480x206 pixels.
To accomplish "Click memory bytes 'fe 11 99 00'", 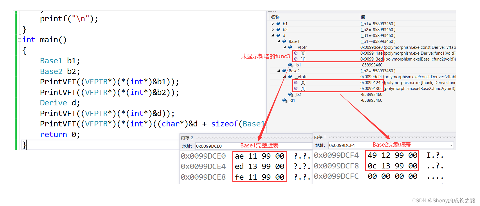I will click(x=259, y=177).
